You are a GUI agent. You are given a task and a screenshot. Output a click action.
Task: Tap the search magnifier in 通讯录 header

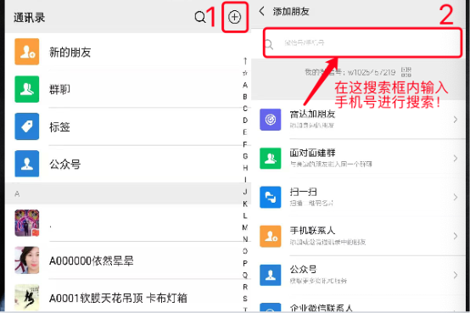pos(200,17)
